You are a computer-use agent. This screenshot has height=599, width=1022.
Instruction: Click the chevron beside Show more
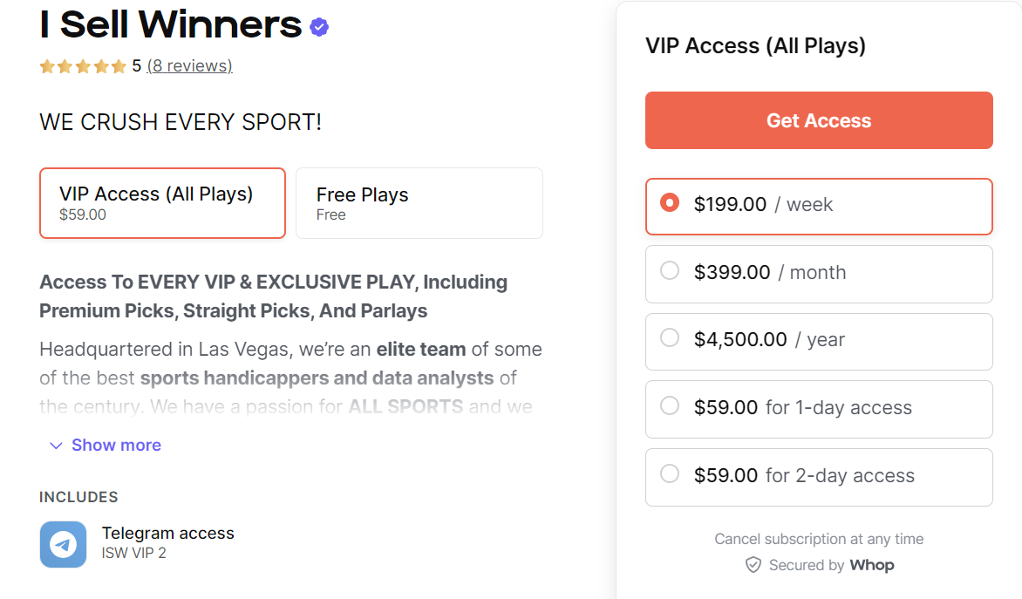coord(56,446)
